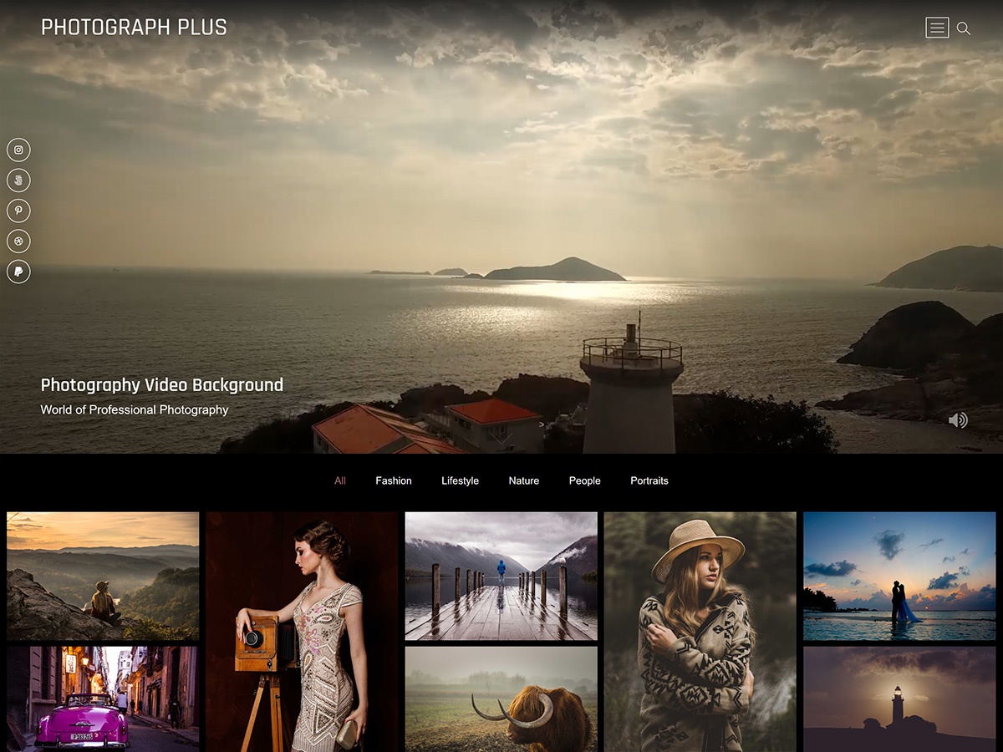Click the PayPal icon in sidebar

point(18,272)
